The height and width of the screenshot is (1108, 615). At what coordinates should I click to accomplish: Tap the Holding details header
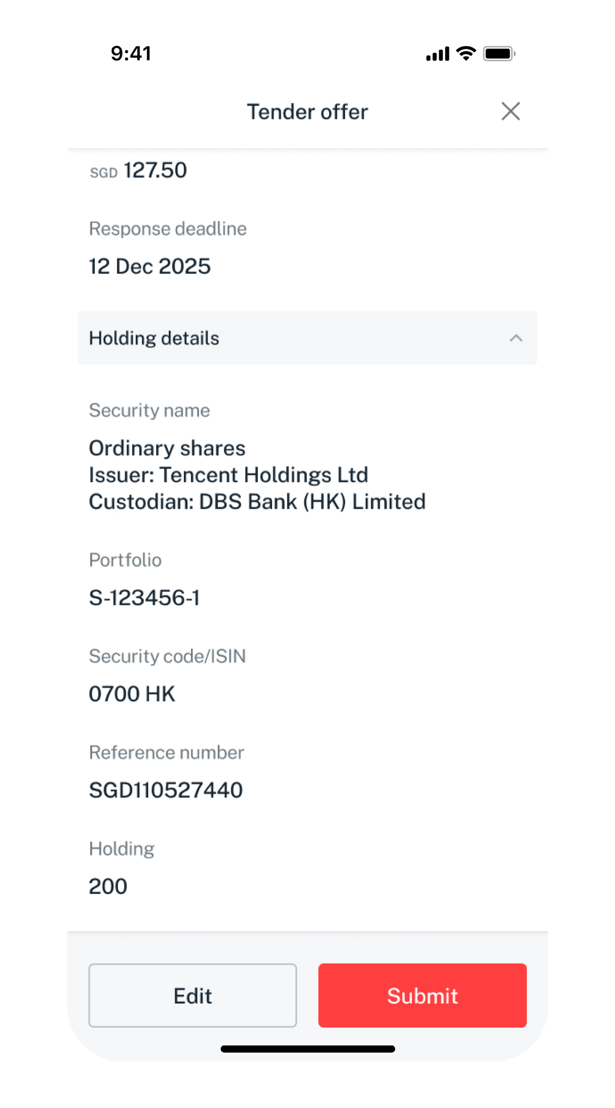154,338
